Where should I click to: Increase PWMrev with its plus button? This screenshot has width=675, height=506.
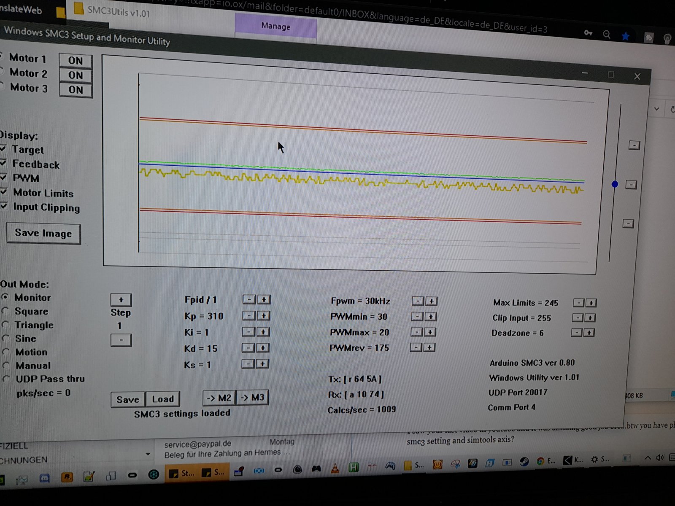(x=429, y=347)
